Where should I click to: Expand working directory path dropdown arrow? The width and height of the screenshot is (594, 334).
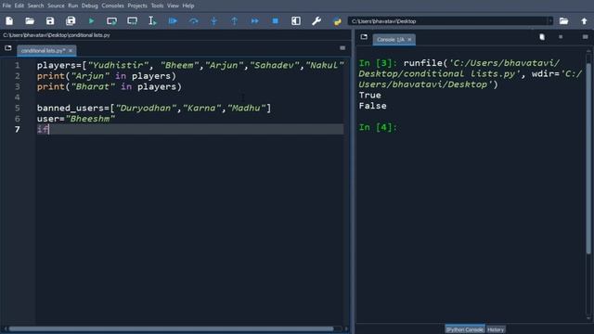point(550,21)
